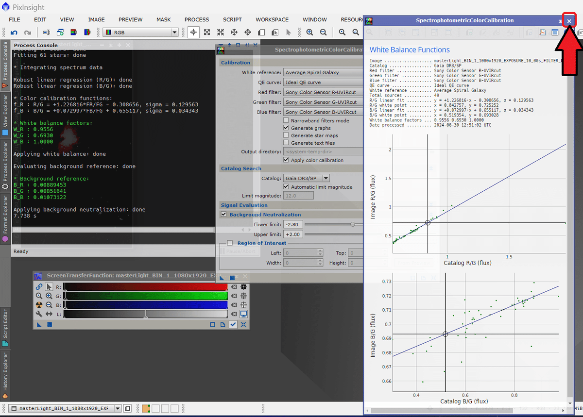This screenshot has width=583, height=417.
Task: Open the Script Editor side tab
Action: (5, 328)
